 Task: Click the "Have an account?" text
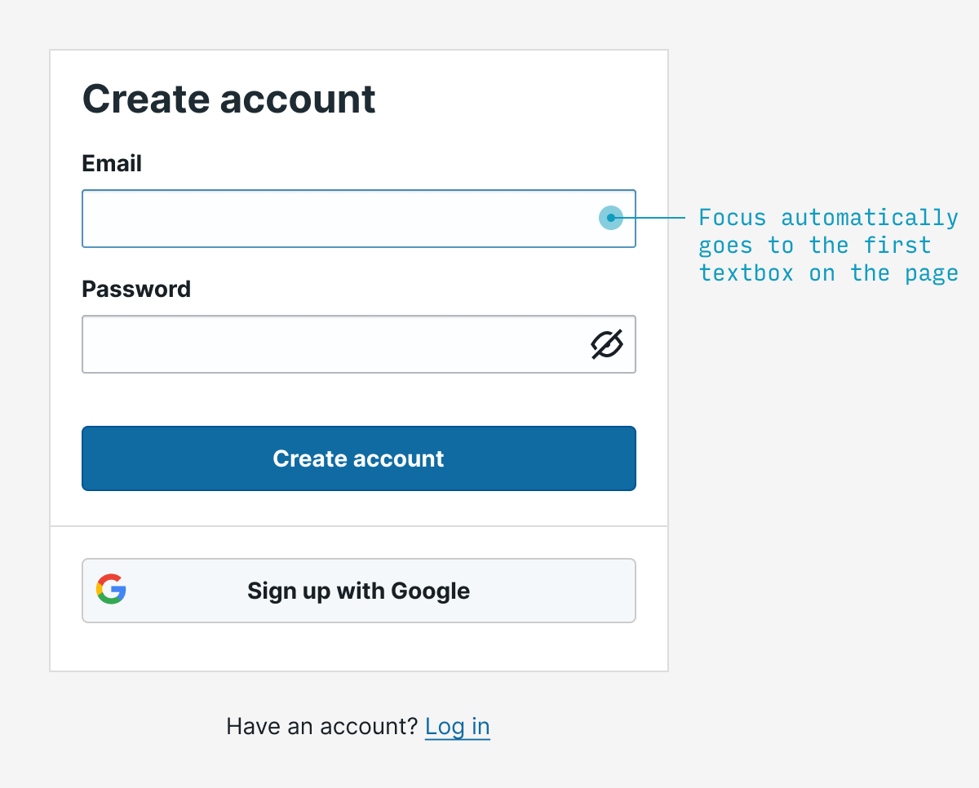pyautogui.click(x=321, y=726)
